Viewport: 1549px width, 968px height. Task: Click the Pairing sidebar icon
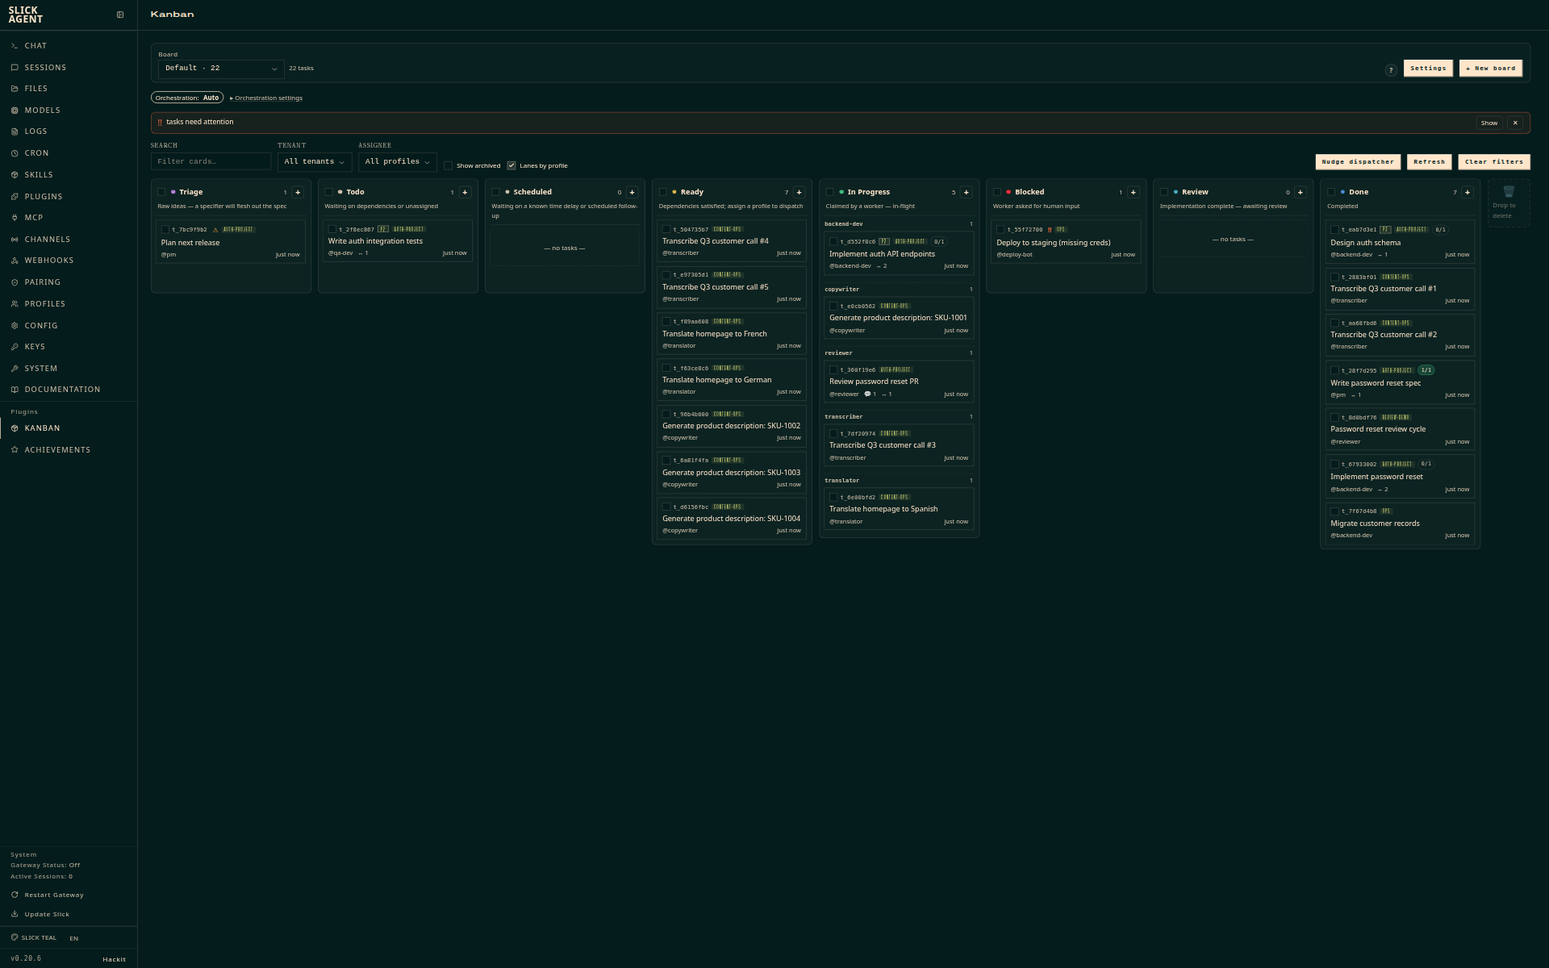(x=15, y=282)
